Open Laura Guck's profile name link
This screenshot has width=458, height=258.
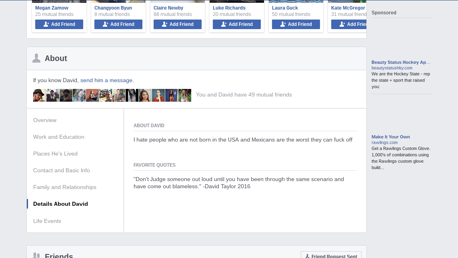(x=285, y=8)
